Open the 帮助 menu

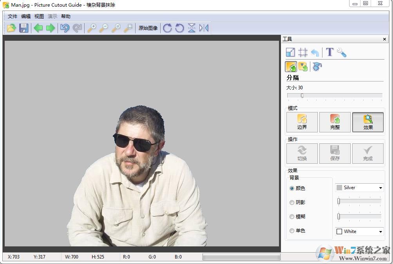pos(65,16)
